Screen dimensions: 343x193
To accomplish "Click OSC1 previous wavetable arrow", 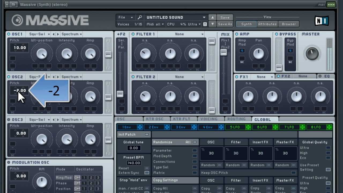I will pos(54,34).
